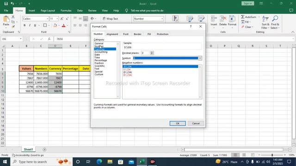Open the Number format dropdown in ribbon
This screenshot has height=166, width=296.
click(x=162, y=18)
